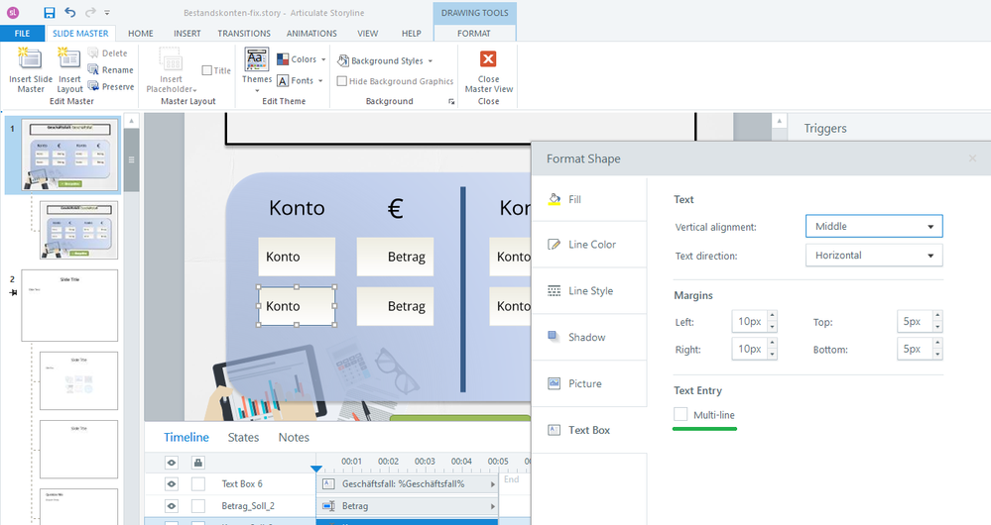Decrease Bottom margin with down stepper

(x=937, y=355)
